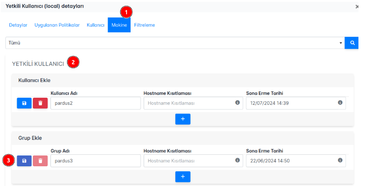Screen dimensions: 367x186
Task: Click the dialog title Yetkili Kullanıcı (local) detayları
Action: 45,6
